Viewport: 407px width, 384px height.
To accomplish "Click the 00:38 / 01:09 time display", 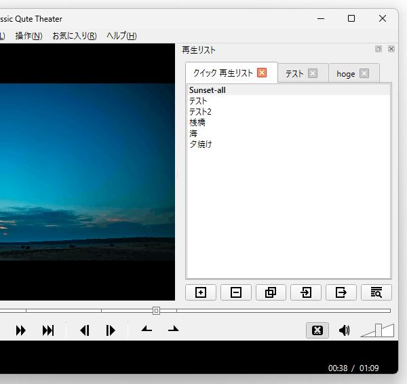I will (x=353, y=368).
